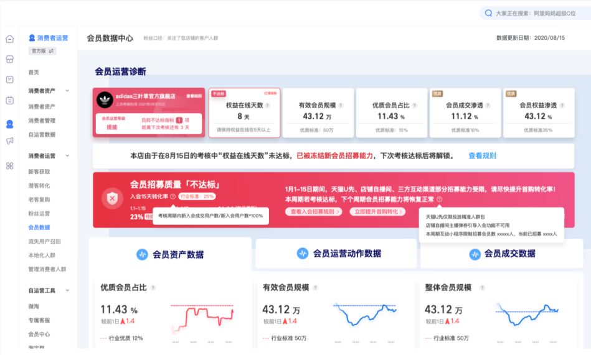Screen dimensions: 591x355
Task: Click pulse icon of 会员成交数据 tab
Action: [x=475, y=254]
